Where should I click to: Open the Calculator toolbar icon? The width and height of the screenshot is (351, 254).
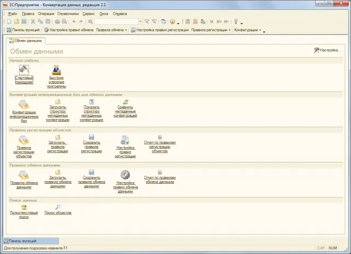pyautogui.click(x=188, y=21)
